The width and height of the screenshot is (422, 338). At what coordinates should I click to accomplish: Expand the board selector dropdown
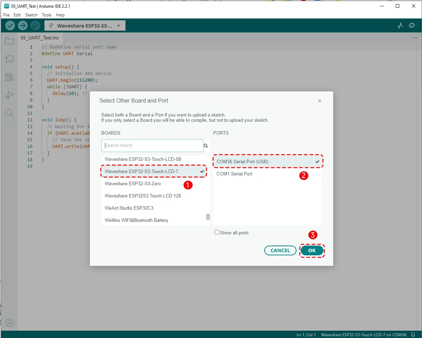[85, 25]
